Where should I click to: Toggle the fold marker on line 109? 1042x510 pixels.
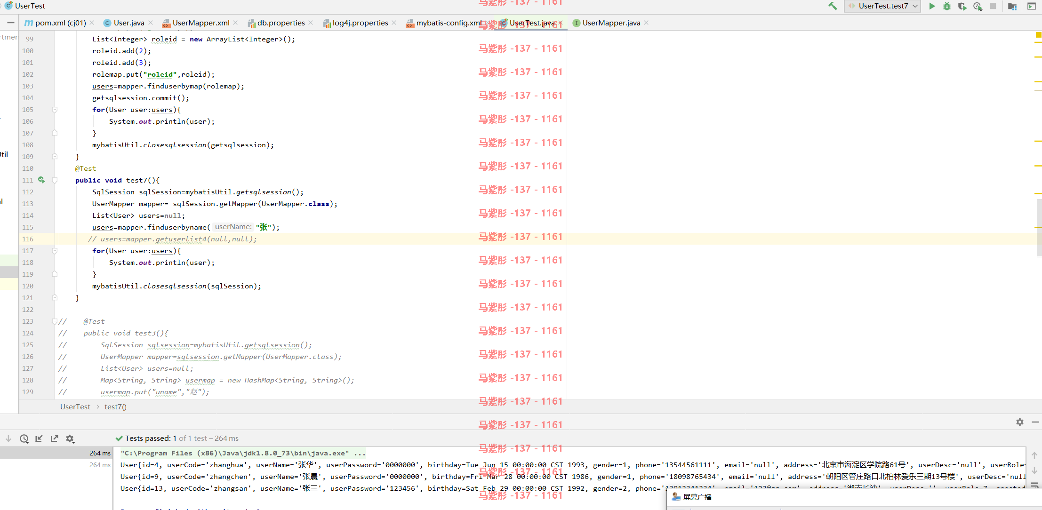pos(55,156)
